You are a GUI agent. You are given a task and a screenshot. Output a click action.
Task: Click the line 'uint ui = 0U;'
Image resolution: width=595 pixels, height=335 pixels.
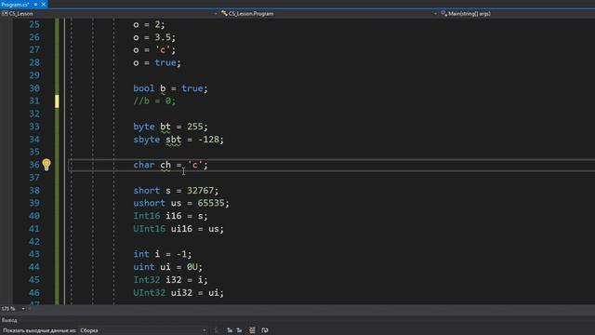click(x=167, y=267)
